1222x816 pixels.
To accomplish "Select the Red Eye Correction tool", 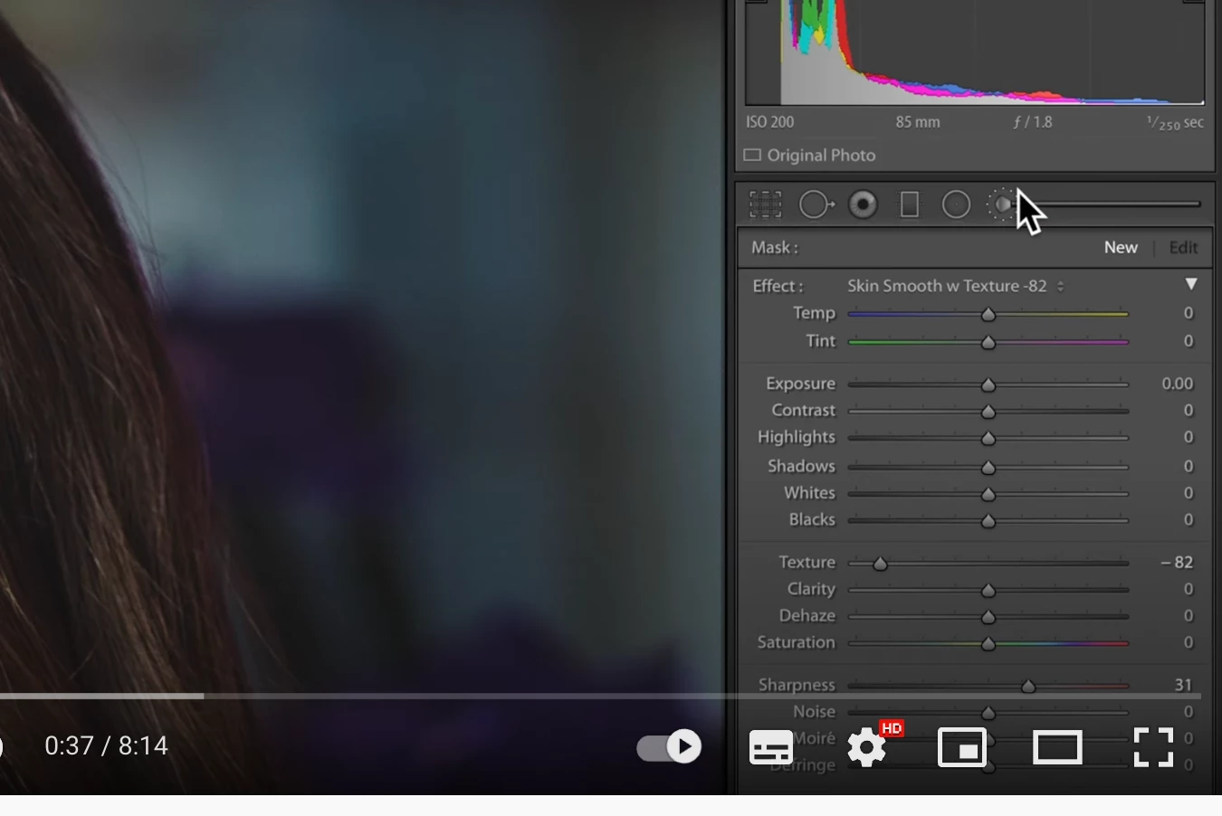I will pyautogui.click(x=863, y=204).
